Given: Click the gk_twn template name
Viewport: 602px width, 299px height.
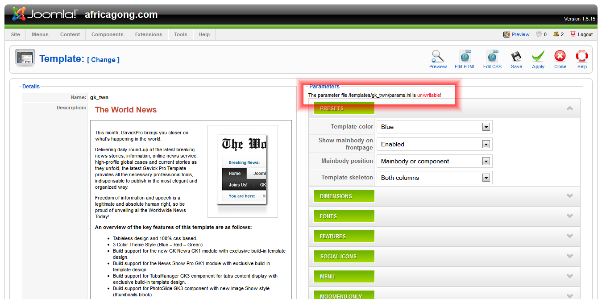Looking at the screenshot, I should pos(99,97).
